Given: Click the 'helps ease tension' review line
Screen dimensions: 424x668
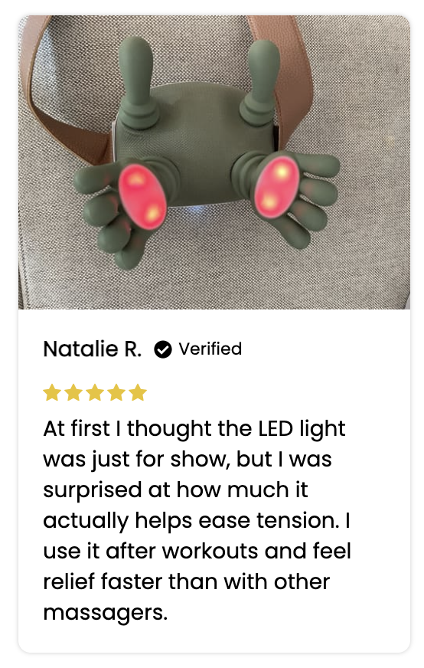Looking at the screenshot, I should 197,520.
